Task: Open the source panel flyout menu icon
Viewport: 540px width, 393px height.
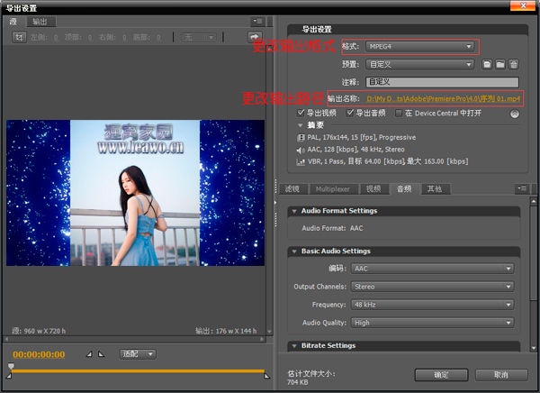Action: click(x=257, y=22)
